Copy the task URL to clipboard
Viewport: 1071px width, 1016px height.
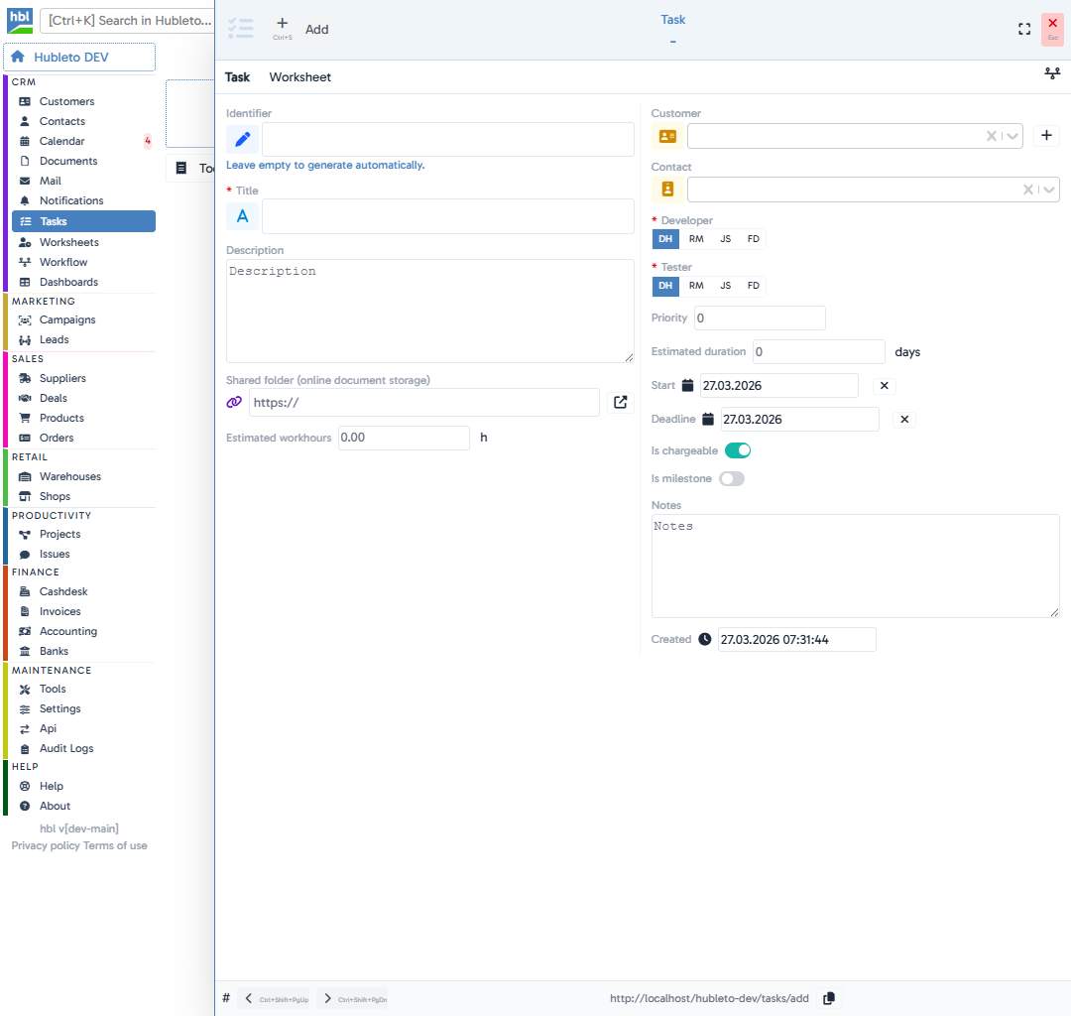point(829,997)
